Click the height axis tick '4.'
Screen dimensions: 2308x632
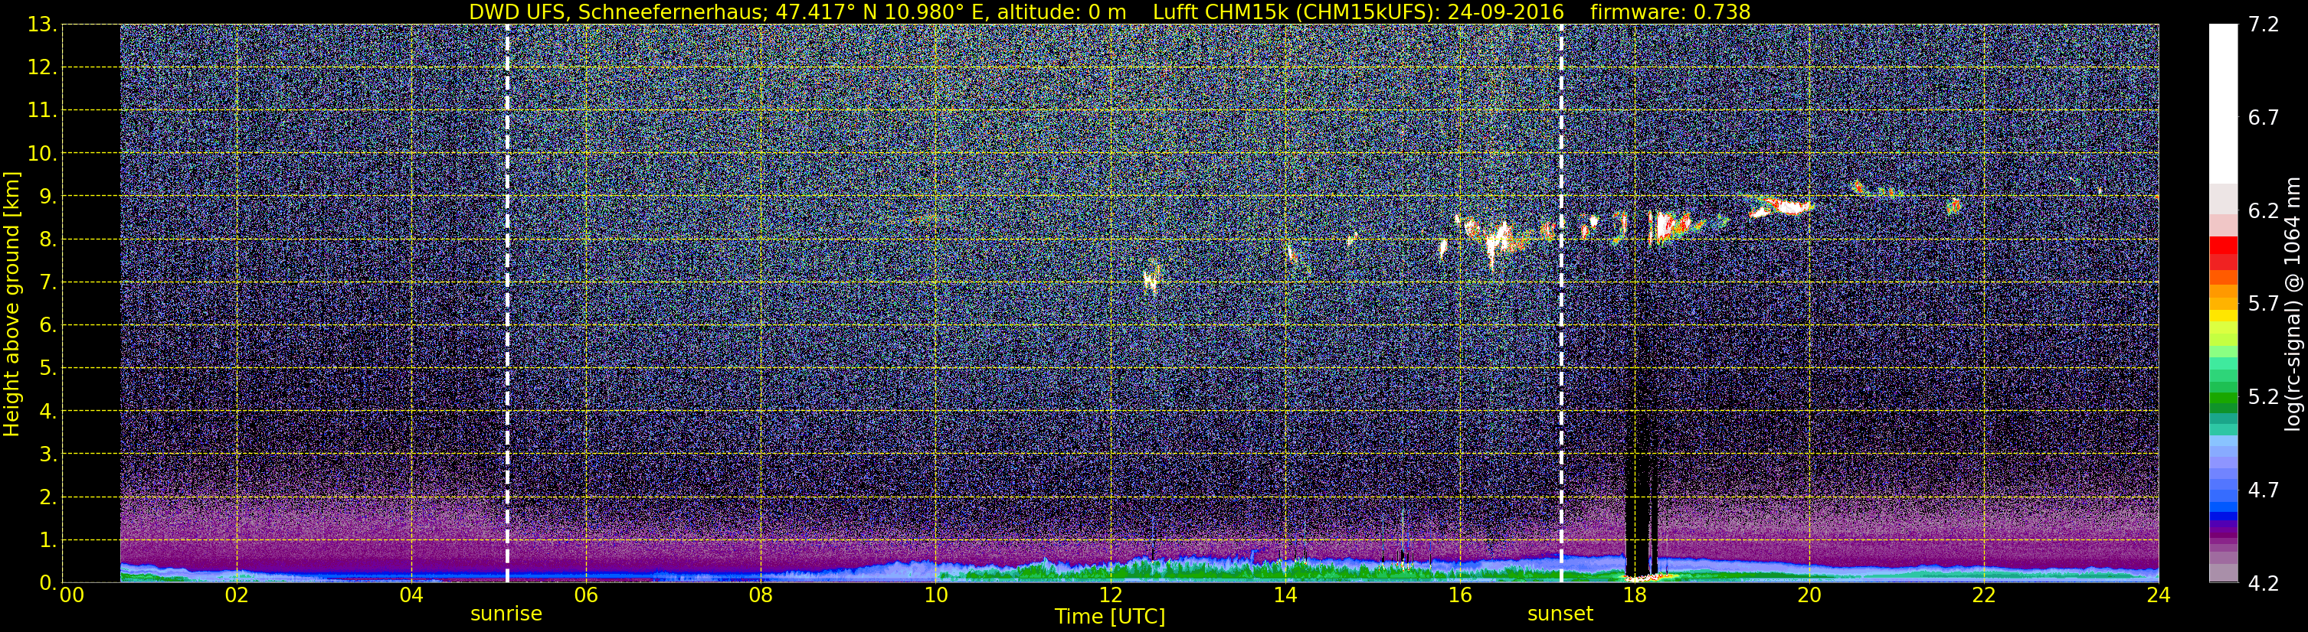click(x=47, y=412)
